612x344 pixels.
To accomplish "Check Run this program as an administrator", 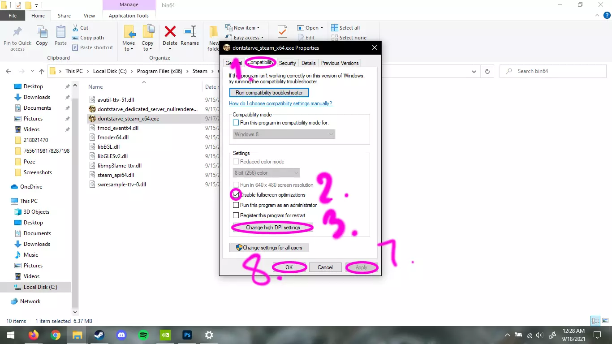I will (236, 205).
